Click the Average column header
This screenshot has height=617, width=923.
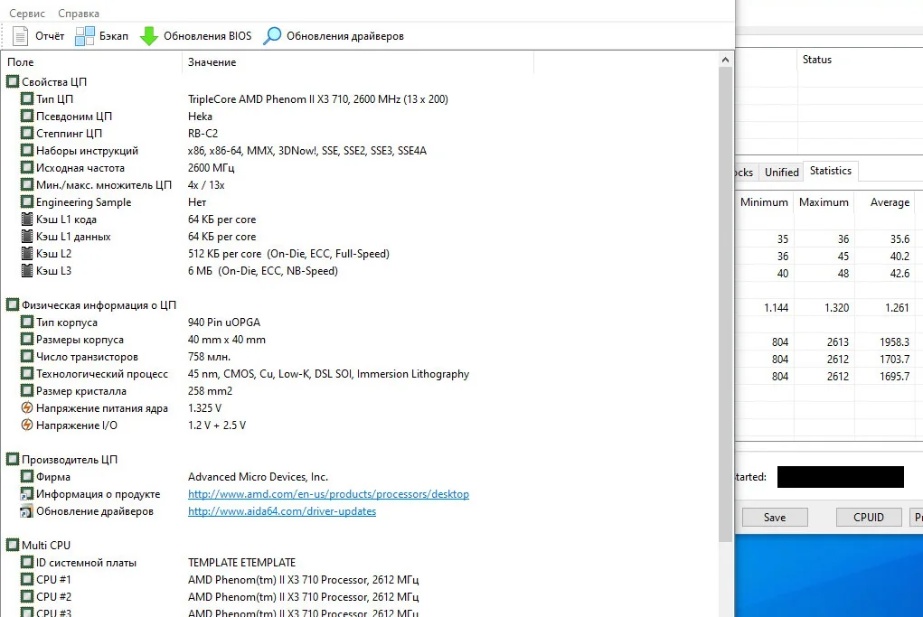[890, 202]
